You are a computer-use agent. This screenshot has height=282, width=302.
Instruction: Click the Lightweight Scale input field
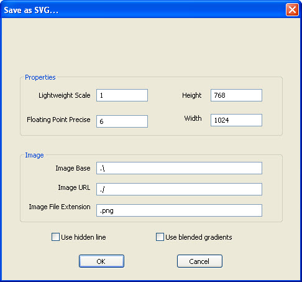pos(122,95)
